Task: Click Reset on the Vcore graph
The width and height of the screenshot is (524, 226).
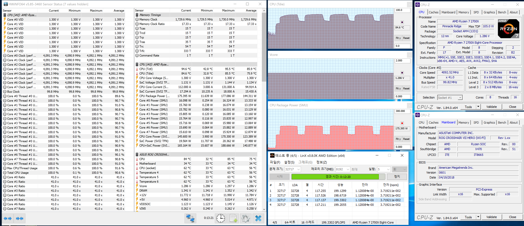Action: (x=406, y=88)
